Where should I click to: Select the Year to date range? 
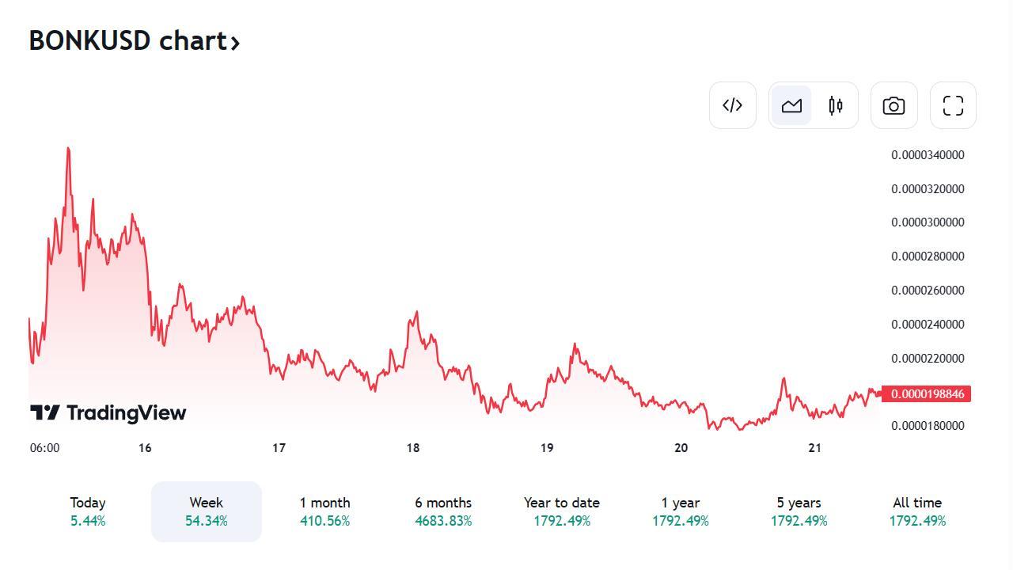(562, 511)
